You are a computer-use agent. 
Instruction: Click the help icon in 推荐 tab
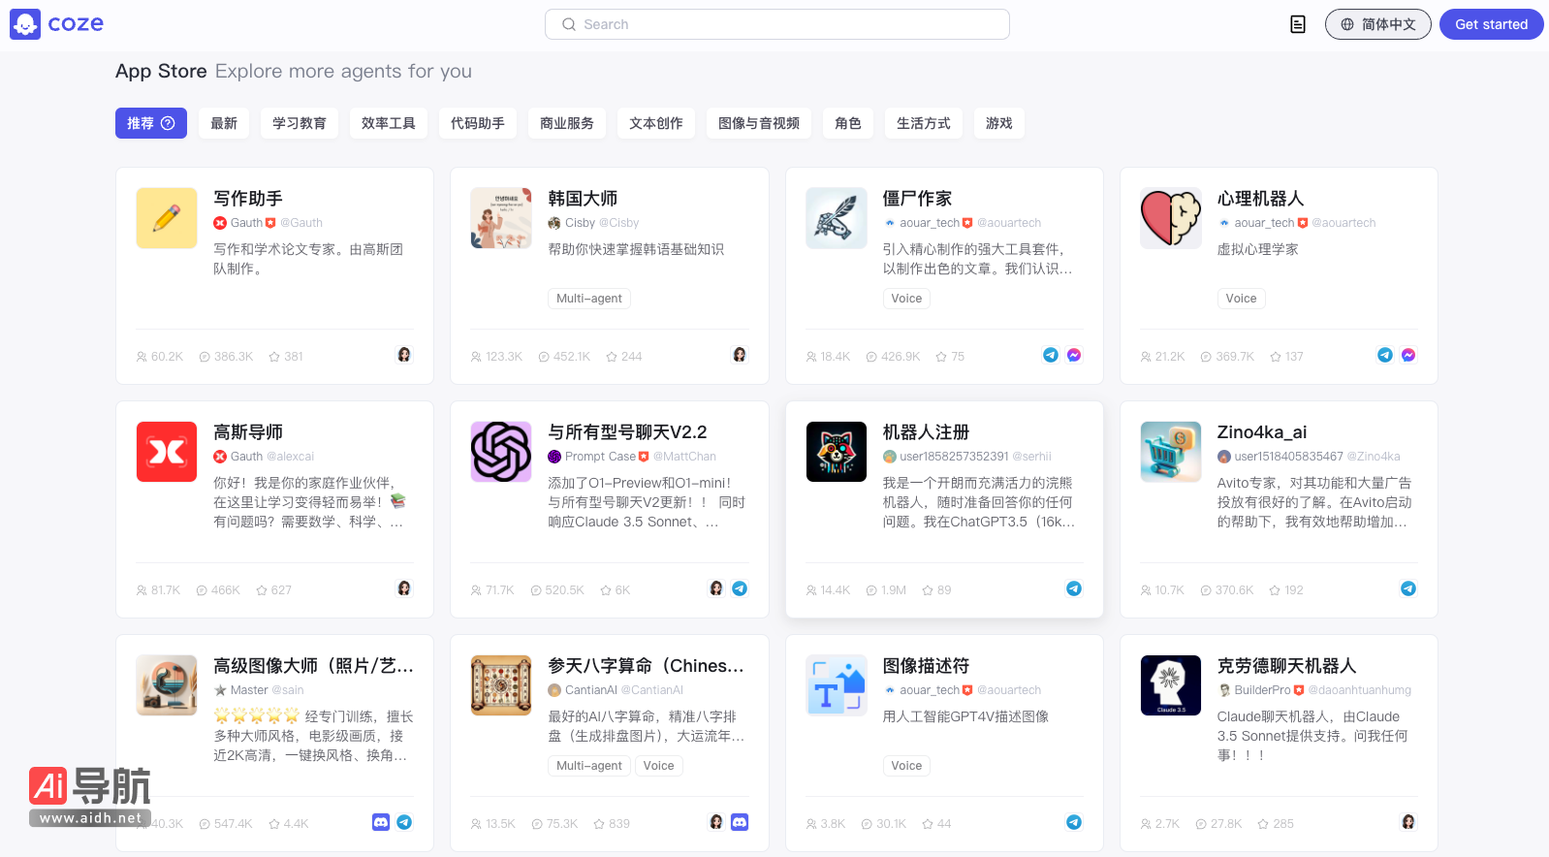(x=168, y=123)
